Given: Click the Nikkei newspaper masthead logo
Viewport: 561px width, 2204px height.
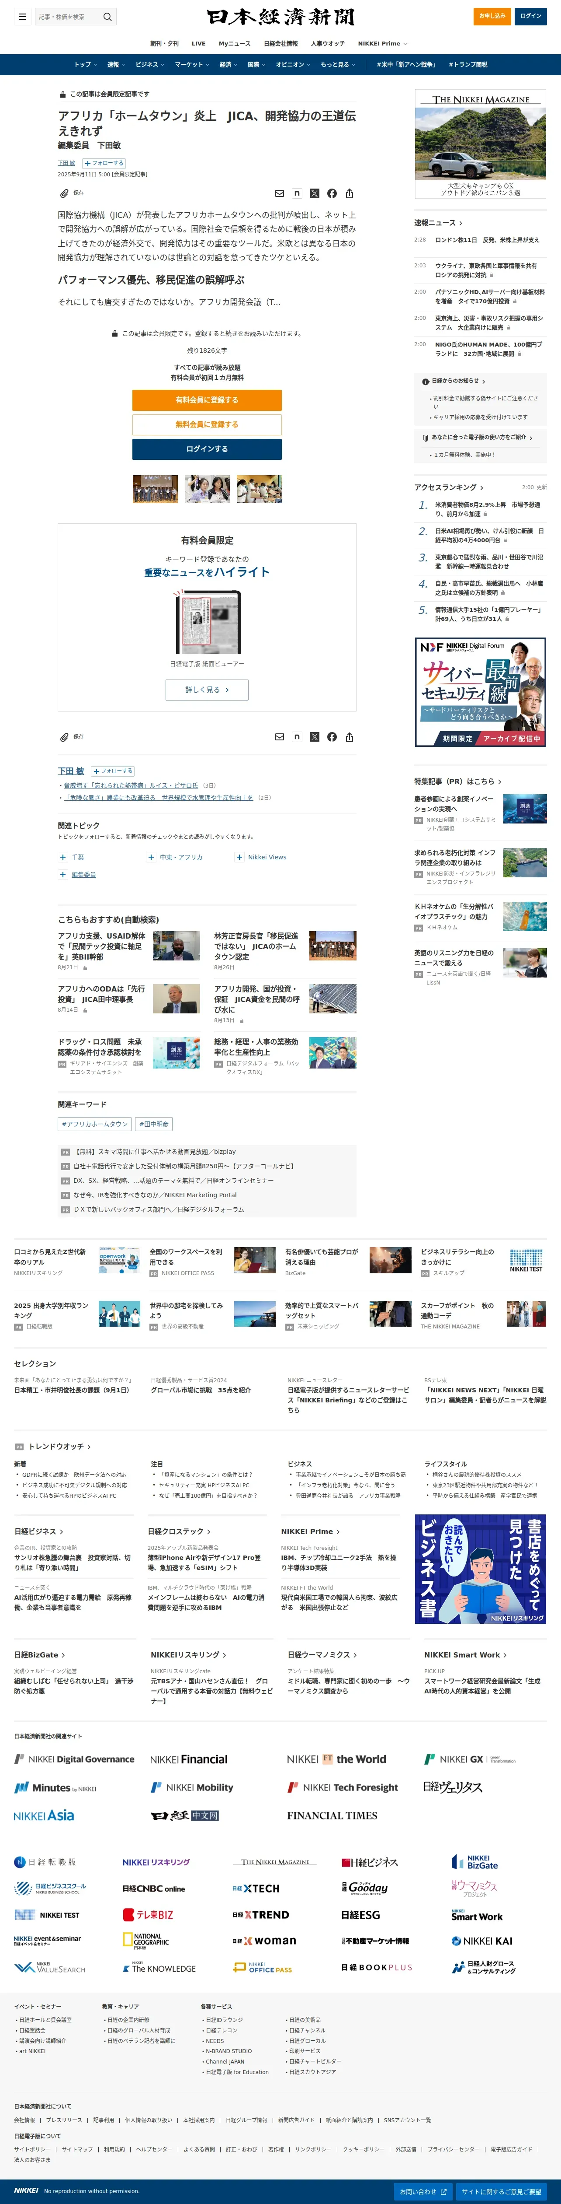Looking at the screenshot, I should pyautogui.click(x=280, y=17).
